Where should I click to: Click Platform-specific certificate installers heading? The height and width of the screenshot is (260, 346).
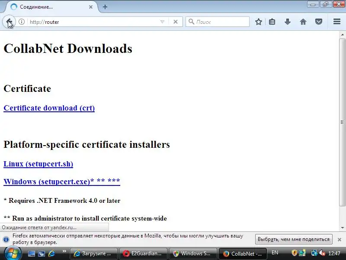[87, 144]
